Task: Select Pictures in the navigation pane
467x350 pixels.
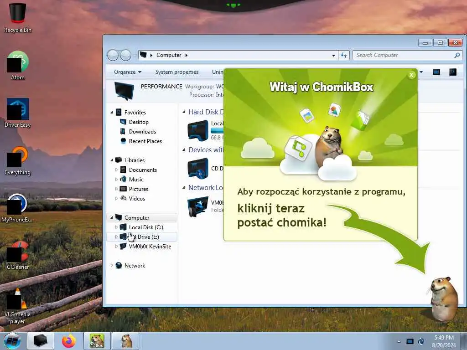Action: [139, 189]
